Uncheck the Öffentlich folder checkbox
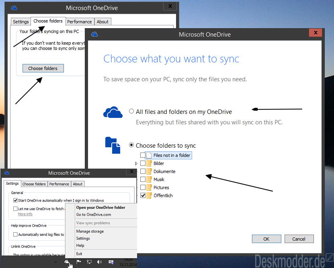The height and width of the screenshot is (268, 334). (143, 195)
